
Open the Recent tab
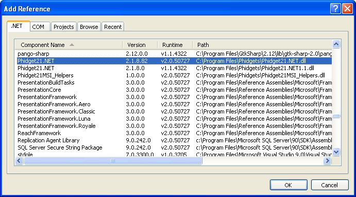click(x=113, y=27)
